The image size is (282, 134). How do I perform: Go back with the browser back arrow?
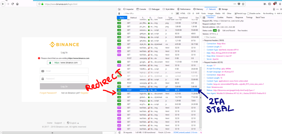[x=3, y=4]
